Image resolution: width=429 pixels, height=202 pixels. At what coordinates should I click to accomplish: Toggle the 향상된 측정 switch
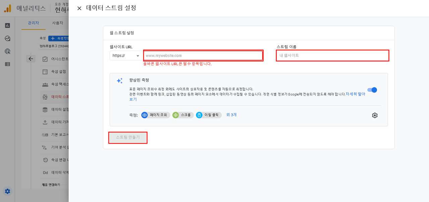[372, 90]
